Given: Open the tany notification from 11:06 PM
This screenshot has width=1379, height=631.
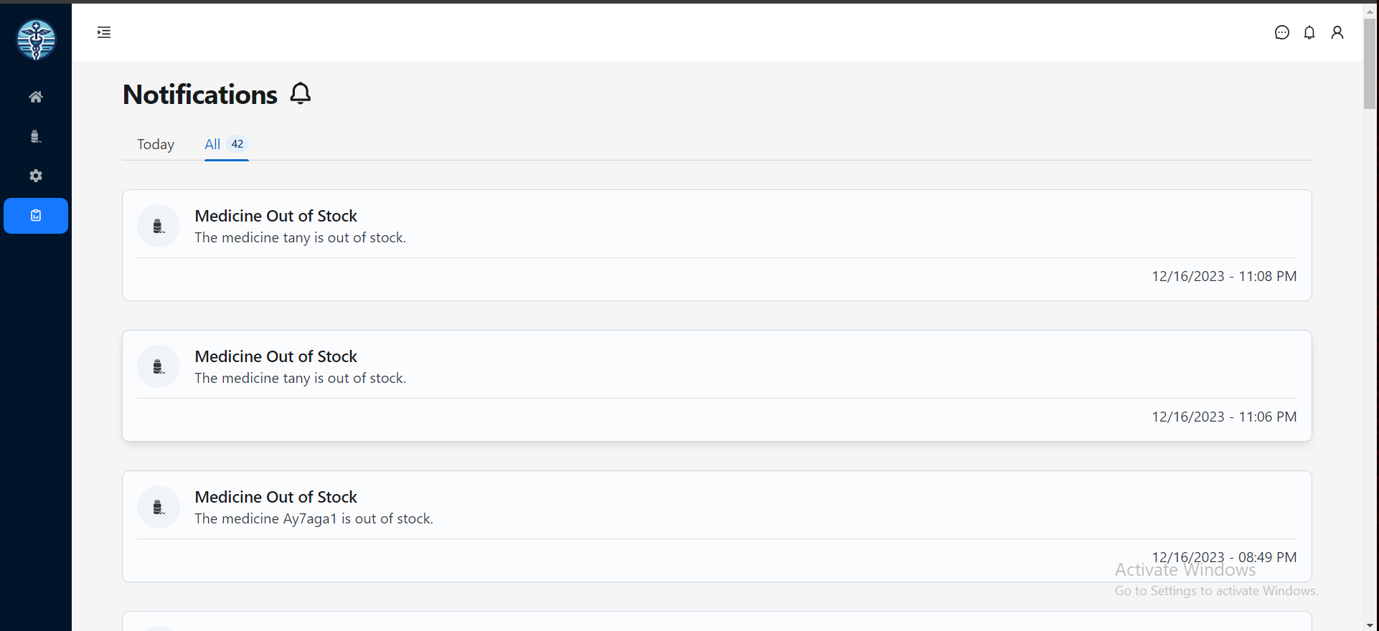Looking at the screenshot, I should pyautogui.click(x=717, y=386).
